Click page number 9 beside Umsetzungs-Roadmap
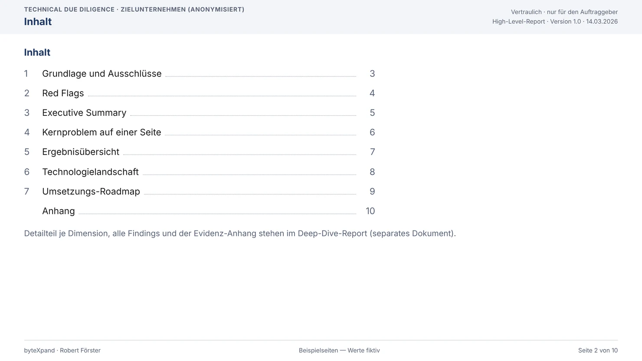Image resolution: width=642 pixels, height=361 pixels. 372,191
